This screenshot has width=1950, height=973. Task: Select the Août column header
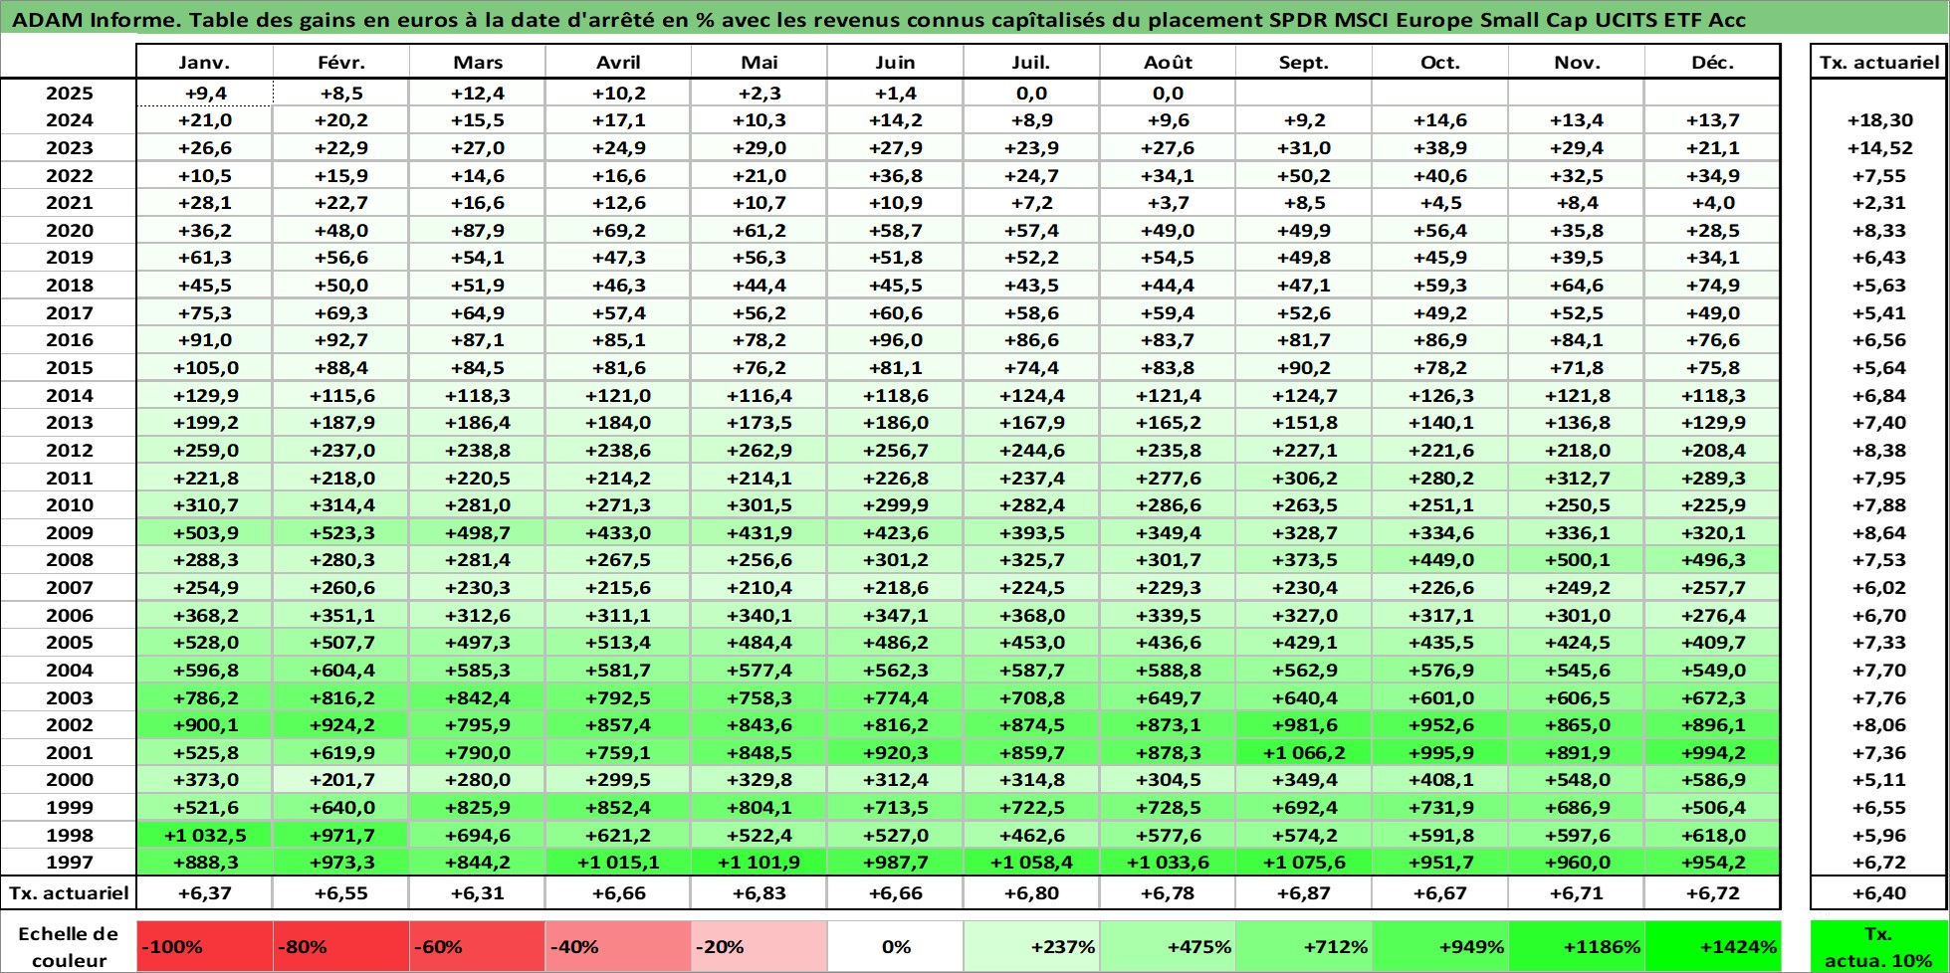tap(1168, 62)
